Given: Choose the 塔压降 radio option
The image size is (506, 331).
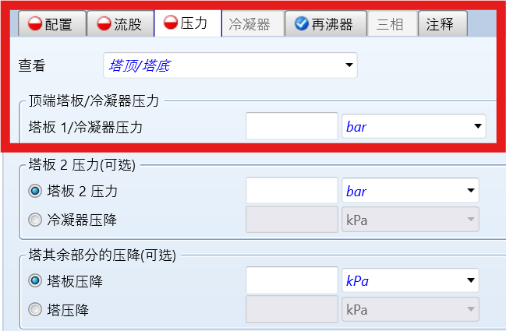Looking at the screenshot, I should tap(35, 311).
